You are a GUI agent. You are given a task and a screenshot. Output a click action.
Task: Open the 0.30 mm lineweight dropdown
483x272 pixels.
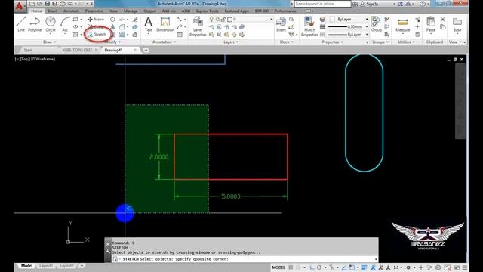[x=367, y=27]
